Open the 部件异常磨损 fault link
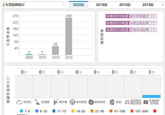165x115 pixels. 139,16
